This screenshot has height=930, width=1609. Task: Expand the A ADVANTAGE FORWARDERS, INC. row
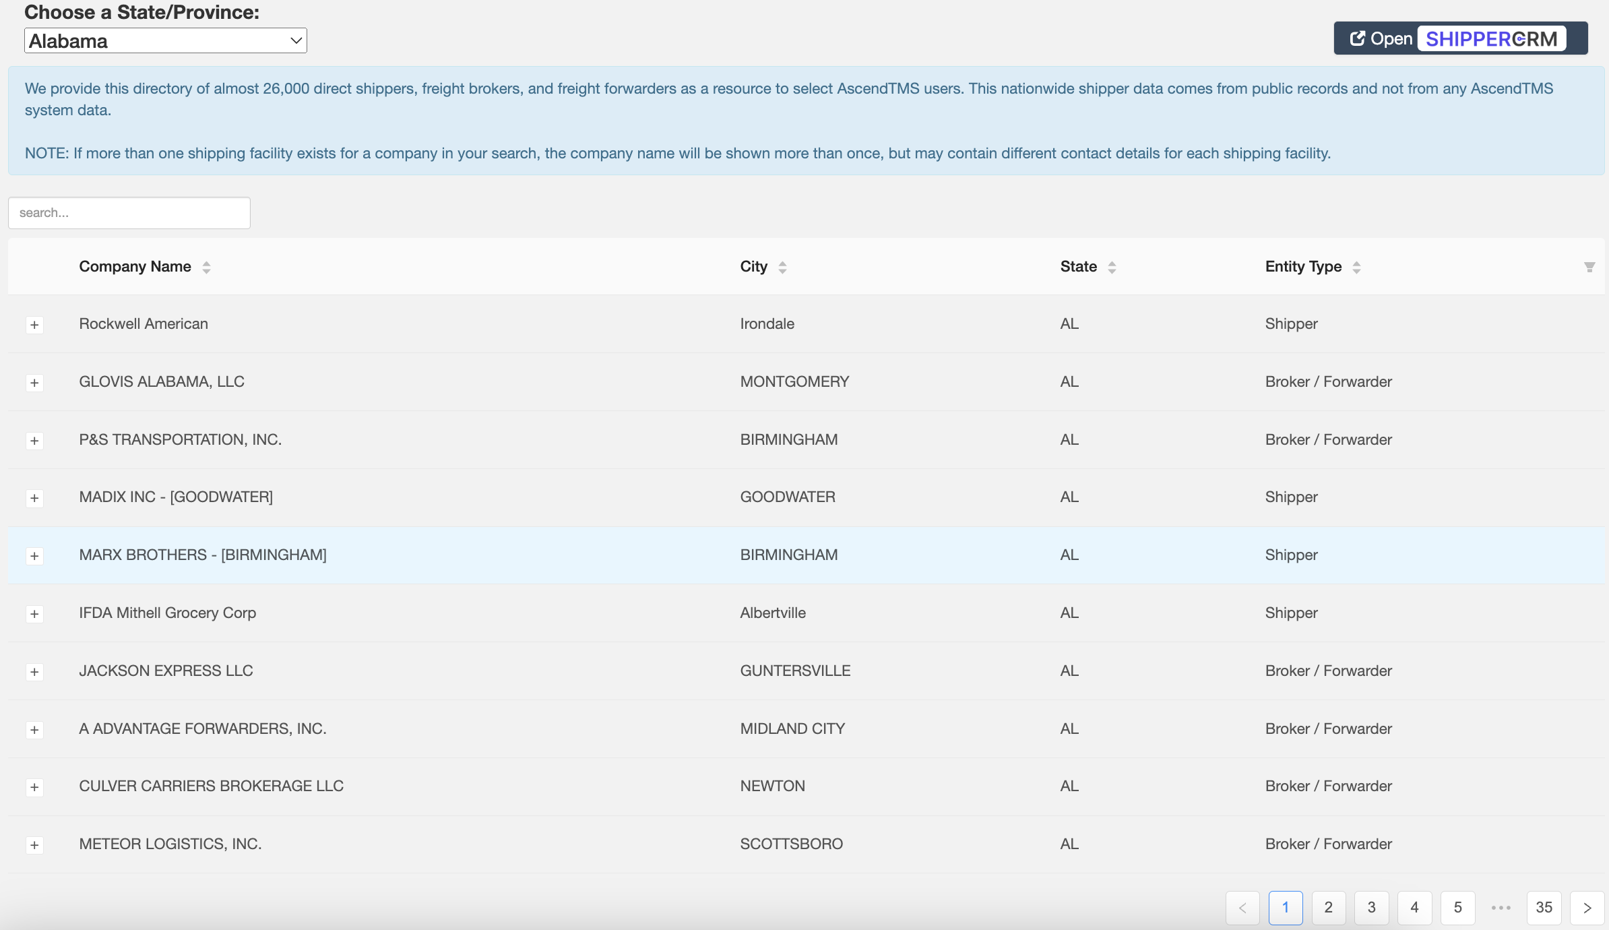click(34, 730)
